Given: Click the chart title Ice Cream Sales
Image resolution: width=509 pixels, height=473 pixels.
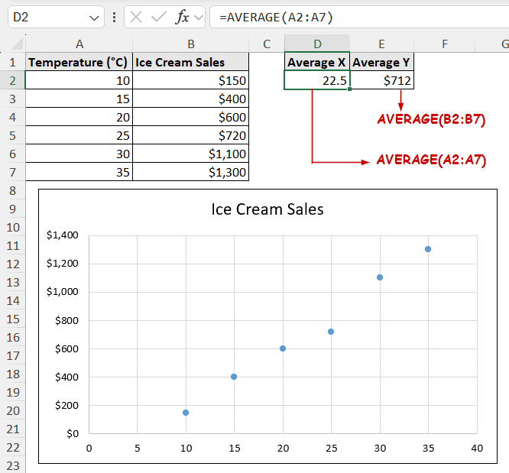Looking at the screenshot, I should click(x=267, y=209).
